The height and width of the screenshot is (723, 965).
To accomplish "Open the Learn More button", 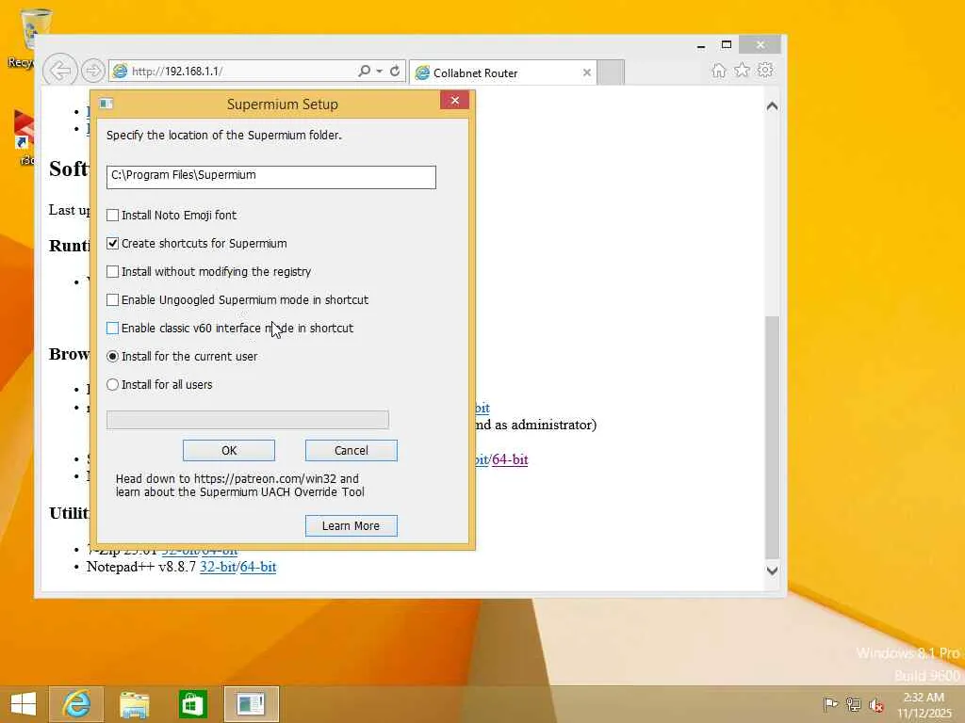I will coord(352,525).
